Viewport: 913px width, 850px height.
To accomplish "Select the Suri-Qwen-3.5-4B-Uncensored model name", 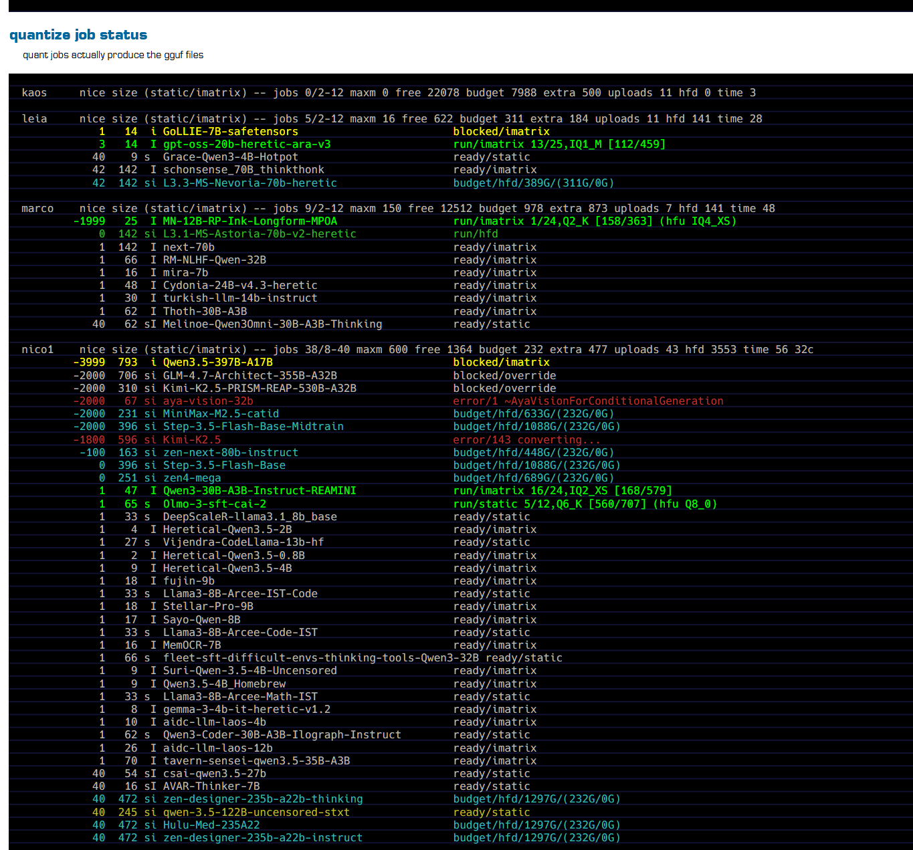I will 250,671.
